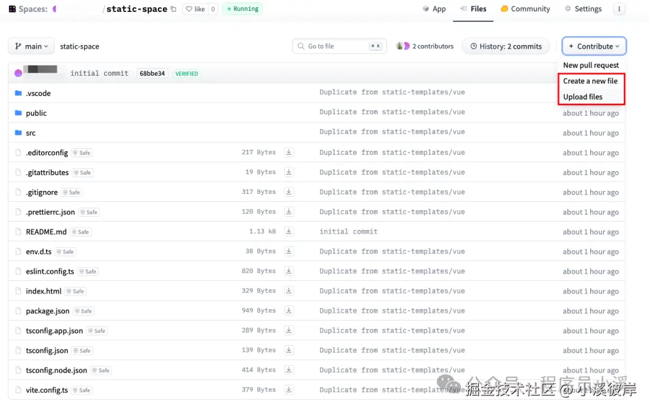
Task: Select Create a new file
Action: point(590,81)
